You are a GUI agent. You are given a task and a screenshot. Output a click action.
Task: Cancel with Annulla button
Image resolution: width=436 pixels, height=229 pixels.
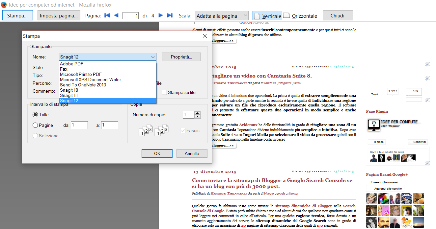192,153
